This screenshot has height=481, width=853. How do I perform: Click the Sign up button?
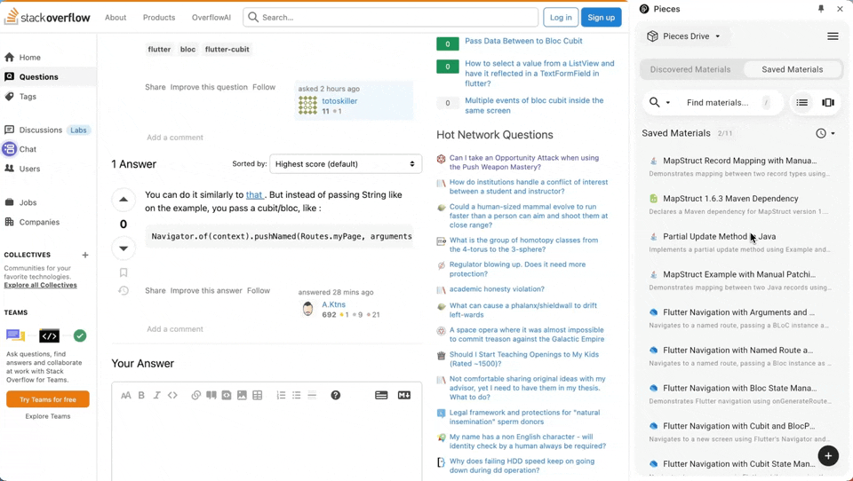coord(601,18)
